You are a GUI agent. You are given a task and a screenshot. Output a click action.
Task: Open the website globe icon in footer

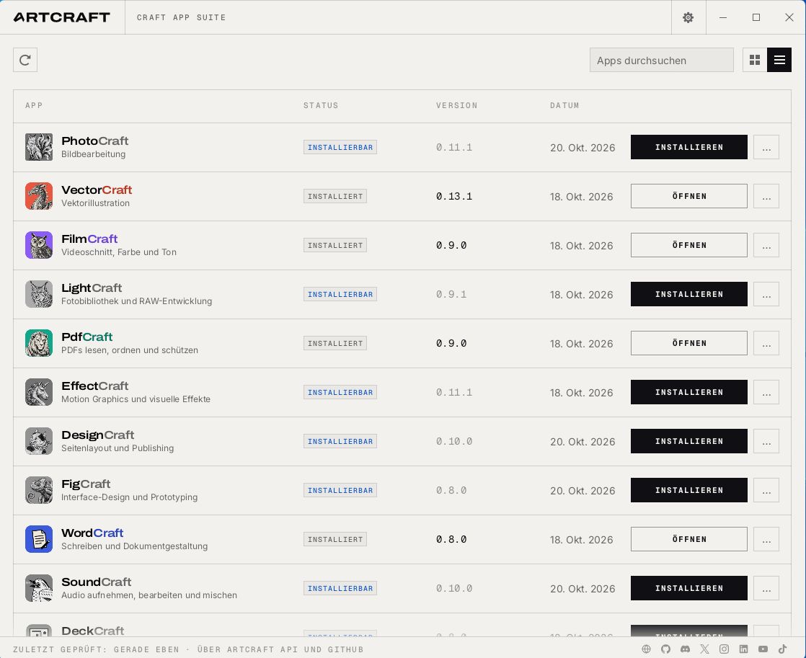(646, 649)
